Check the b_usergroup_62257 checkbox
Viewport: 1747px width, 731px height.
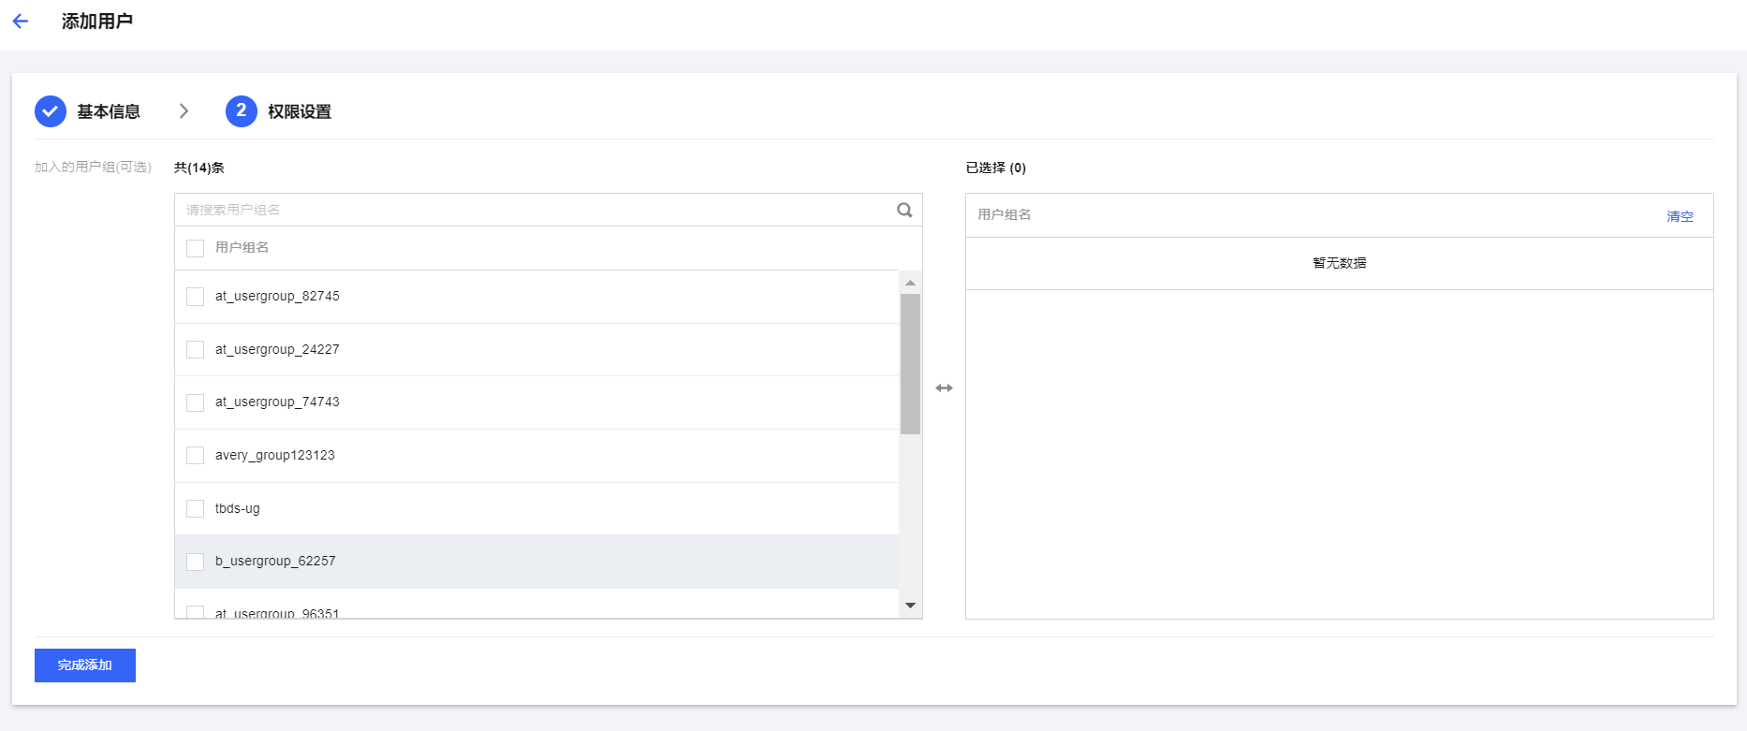click(x=196, y=562)
